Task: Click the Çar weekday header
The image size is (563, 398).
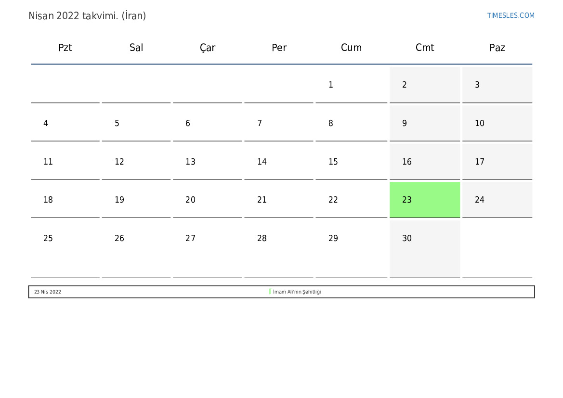Action: (208, 48)
